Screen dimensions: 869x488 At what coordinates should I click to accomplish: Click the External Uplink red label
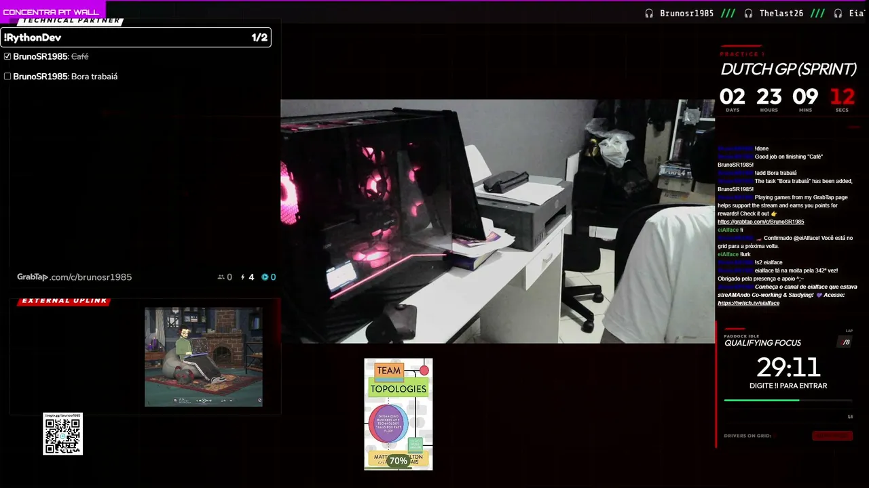64,301
